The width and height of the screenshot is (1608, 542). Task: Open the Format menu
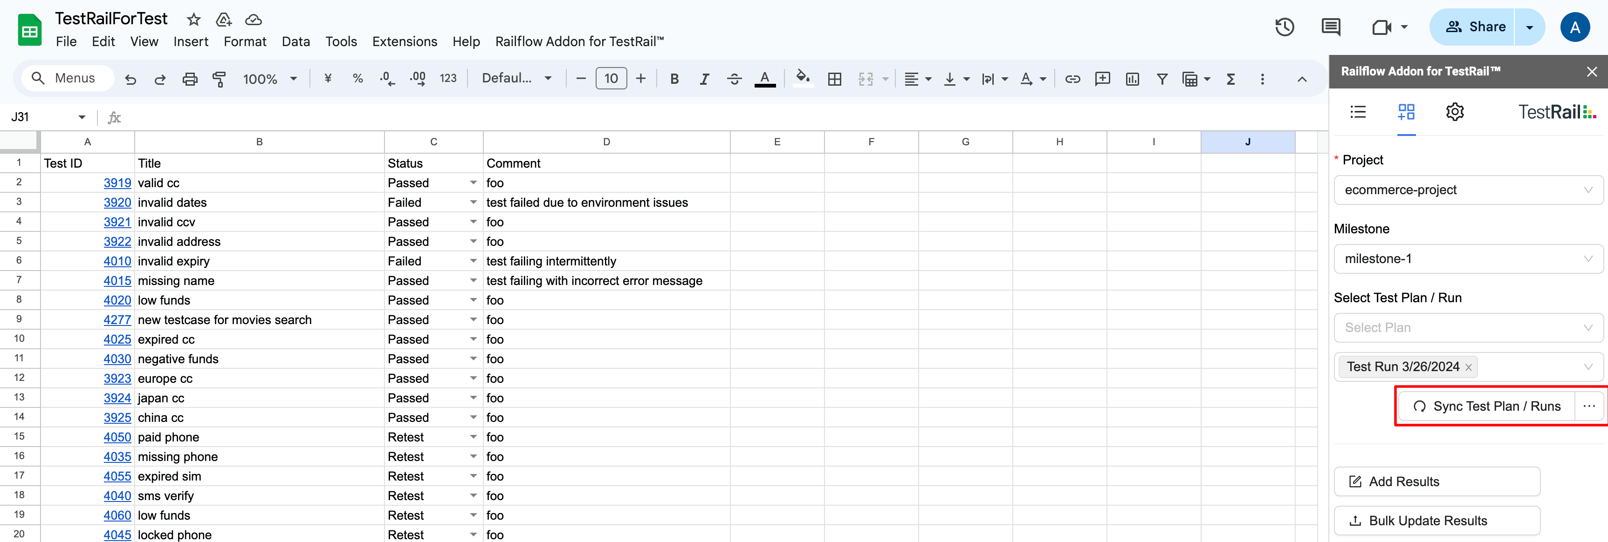(x=245, y=42)
